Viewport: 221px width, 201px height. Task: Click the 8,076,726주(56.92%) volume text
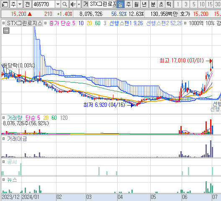pos(26,123)
